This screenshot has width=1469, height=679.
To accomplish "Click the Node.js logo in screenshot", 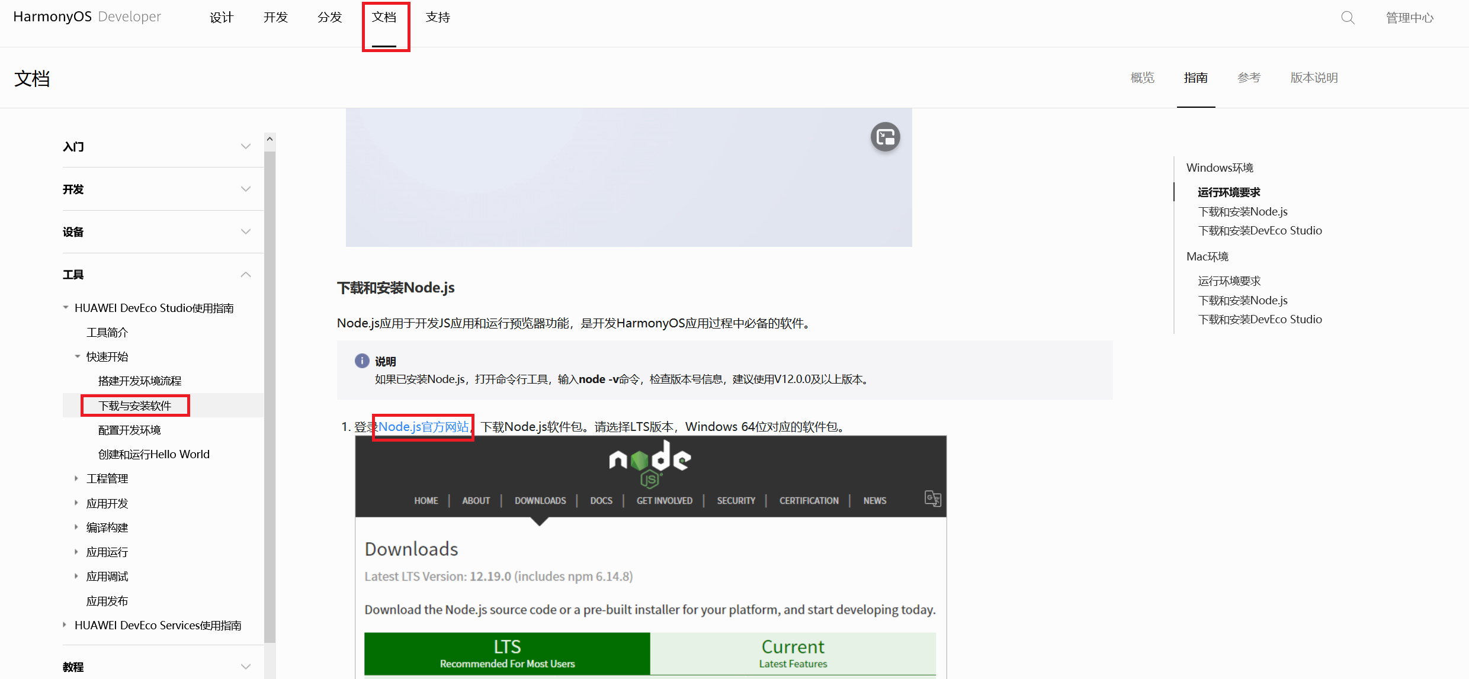I will (x=650, y=462).
